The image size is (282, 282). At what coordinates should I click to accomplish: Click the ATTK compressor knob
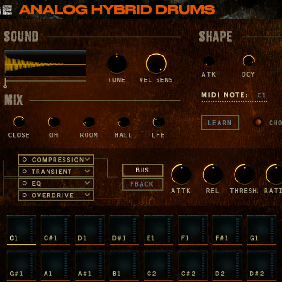(181, 174)
